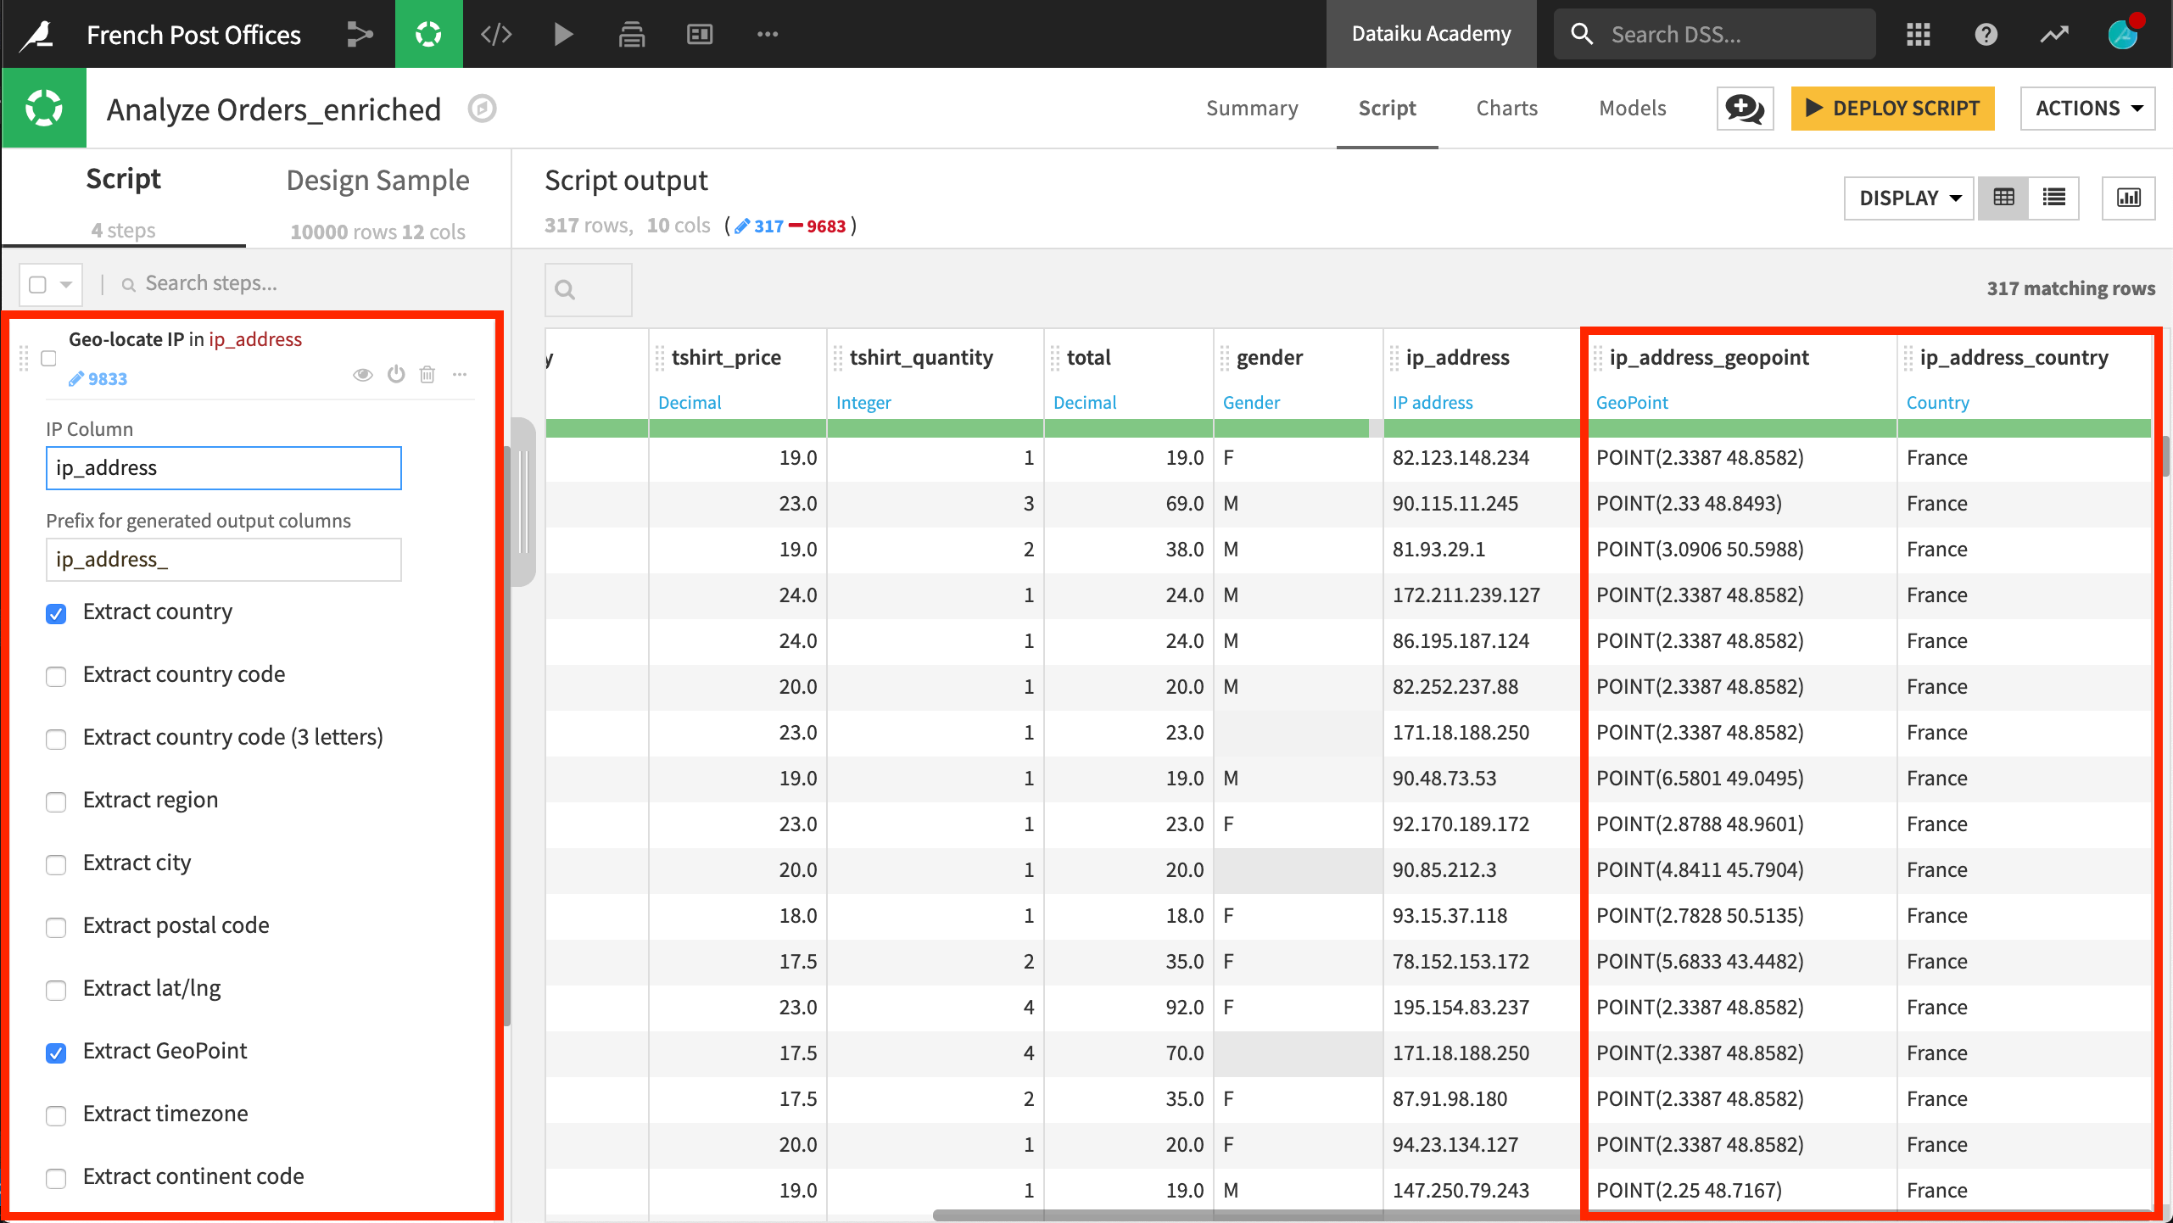Click the run/play script icon
The width and height of the screenshot is (2173, 1223).
pos(564,33)
